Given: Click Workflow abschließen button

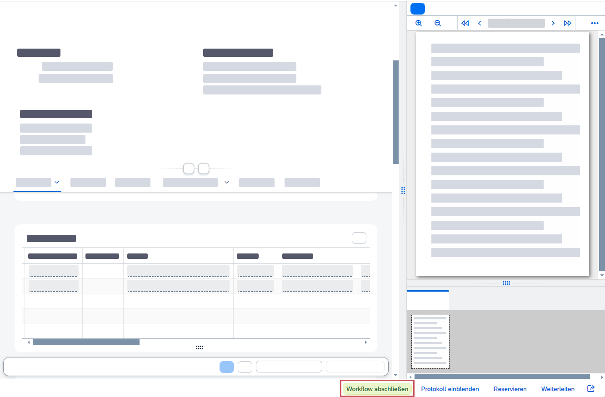Looking at the screenshot, I should [x=377, y=389].
